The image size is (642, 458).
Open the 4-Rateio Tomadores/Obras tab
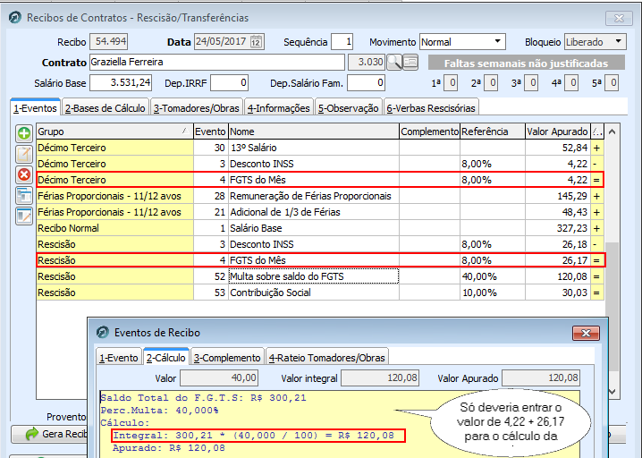pyautogui.click(x=327, y=358)
